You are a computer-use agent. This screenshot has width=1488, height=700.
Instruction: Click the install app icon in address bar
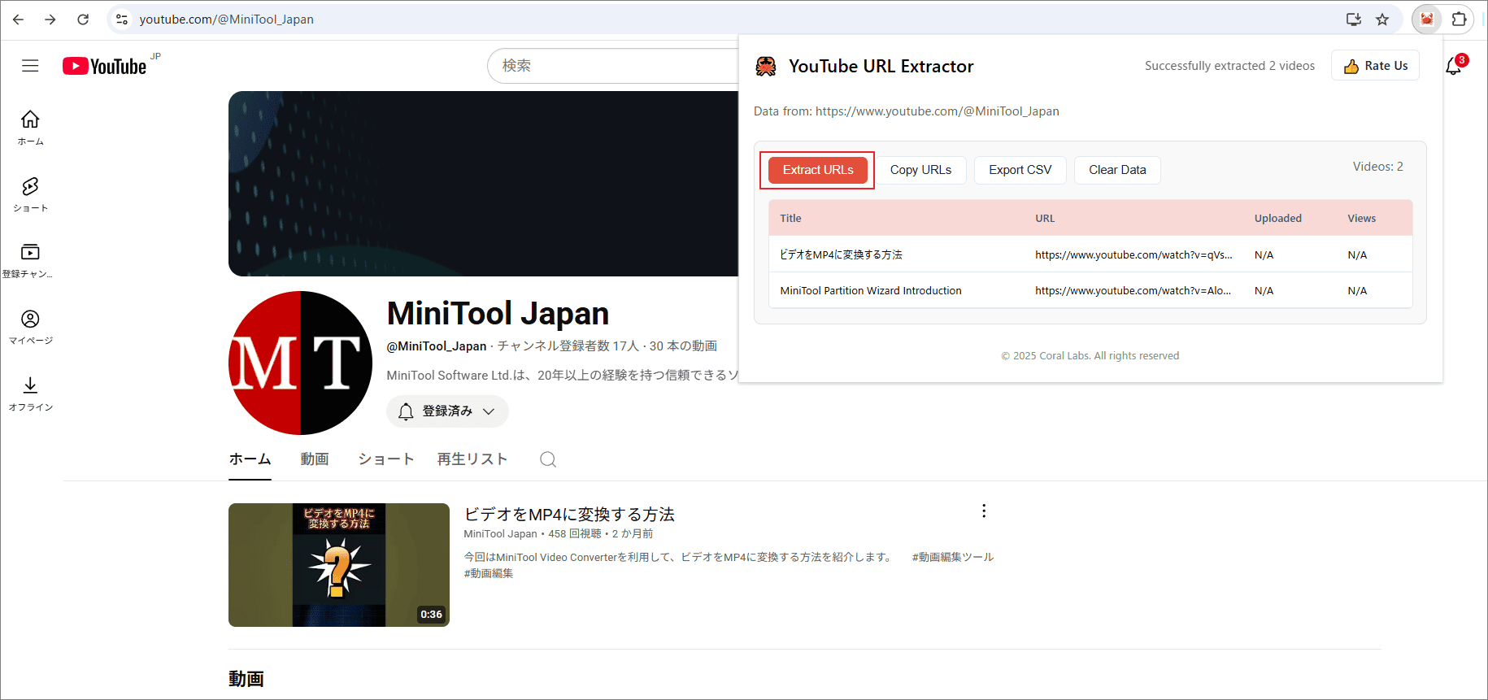coord(1354,20)
